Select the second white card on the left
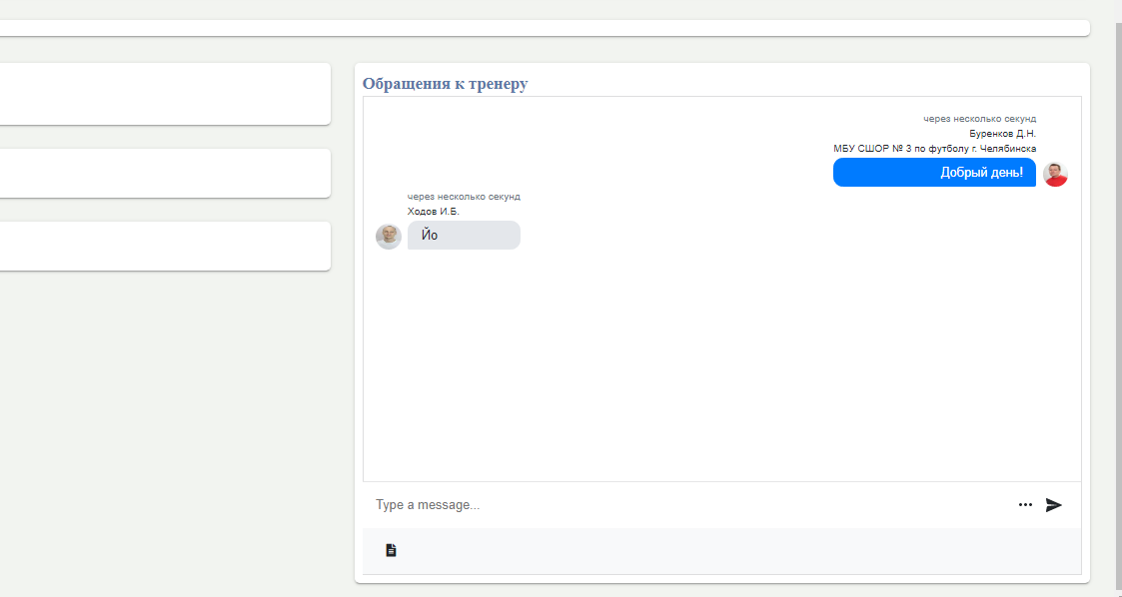 [165, 173]
